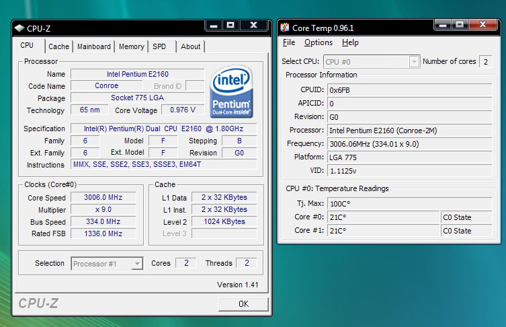506x327 pixels.
Task: Click the VID field 1.1125v
Action: click(x=409, y=171)
